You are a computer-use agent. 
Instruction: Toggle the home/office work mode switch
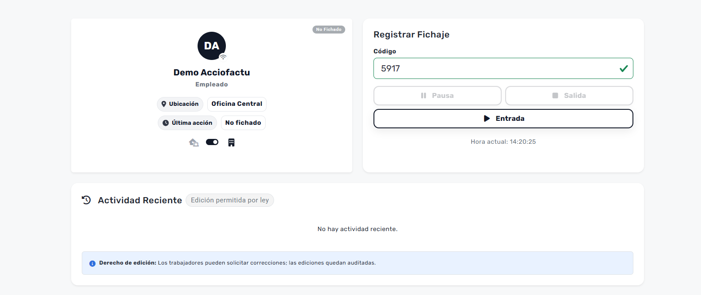tap(212, 142)
